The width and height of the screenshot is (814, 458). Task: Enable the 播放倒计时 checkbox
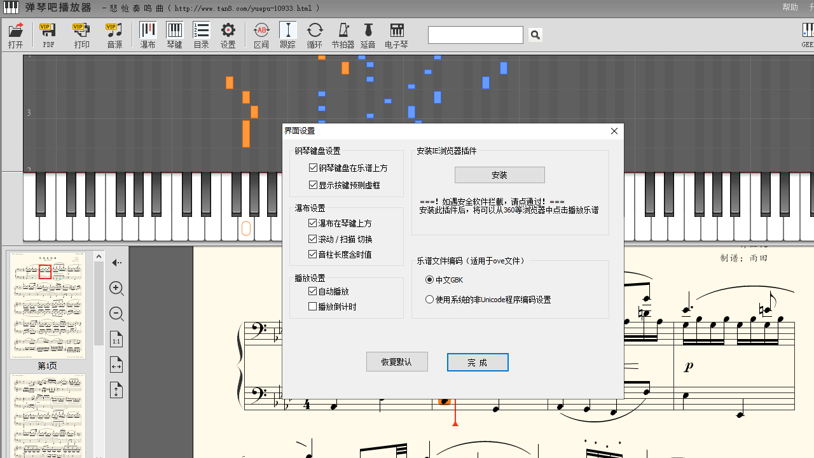[313, 307]
